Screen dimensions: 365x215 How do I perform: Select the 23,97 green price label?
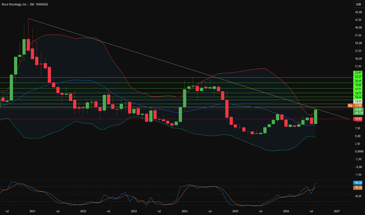coord(358,73)
